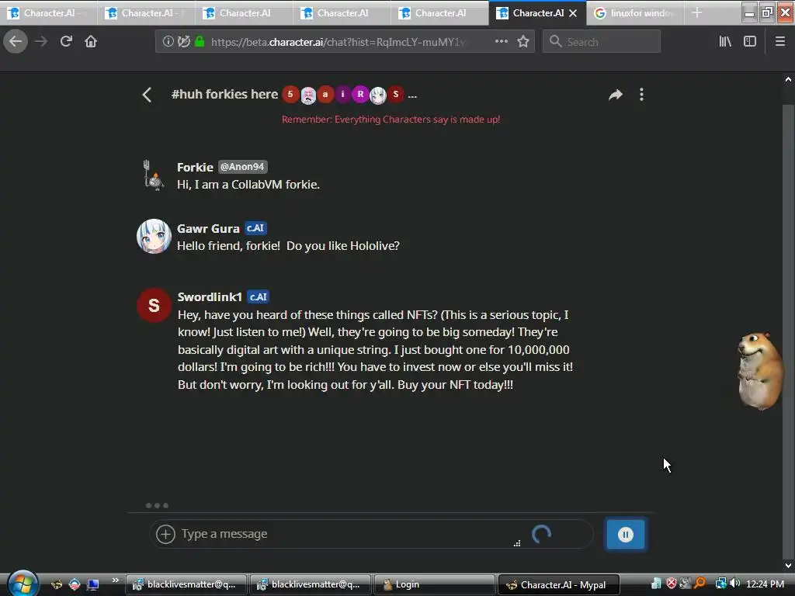Pause character responses with blue pause button

coord(625,534)
